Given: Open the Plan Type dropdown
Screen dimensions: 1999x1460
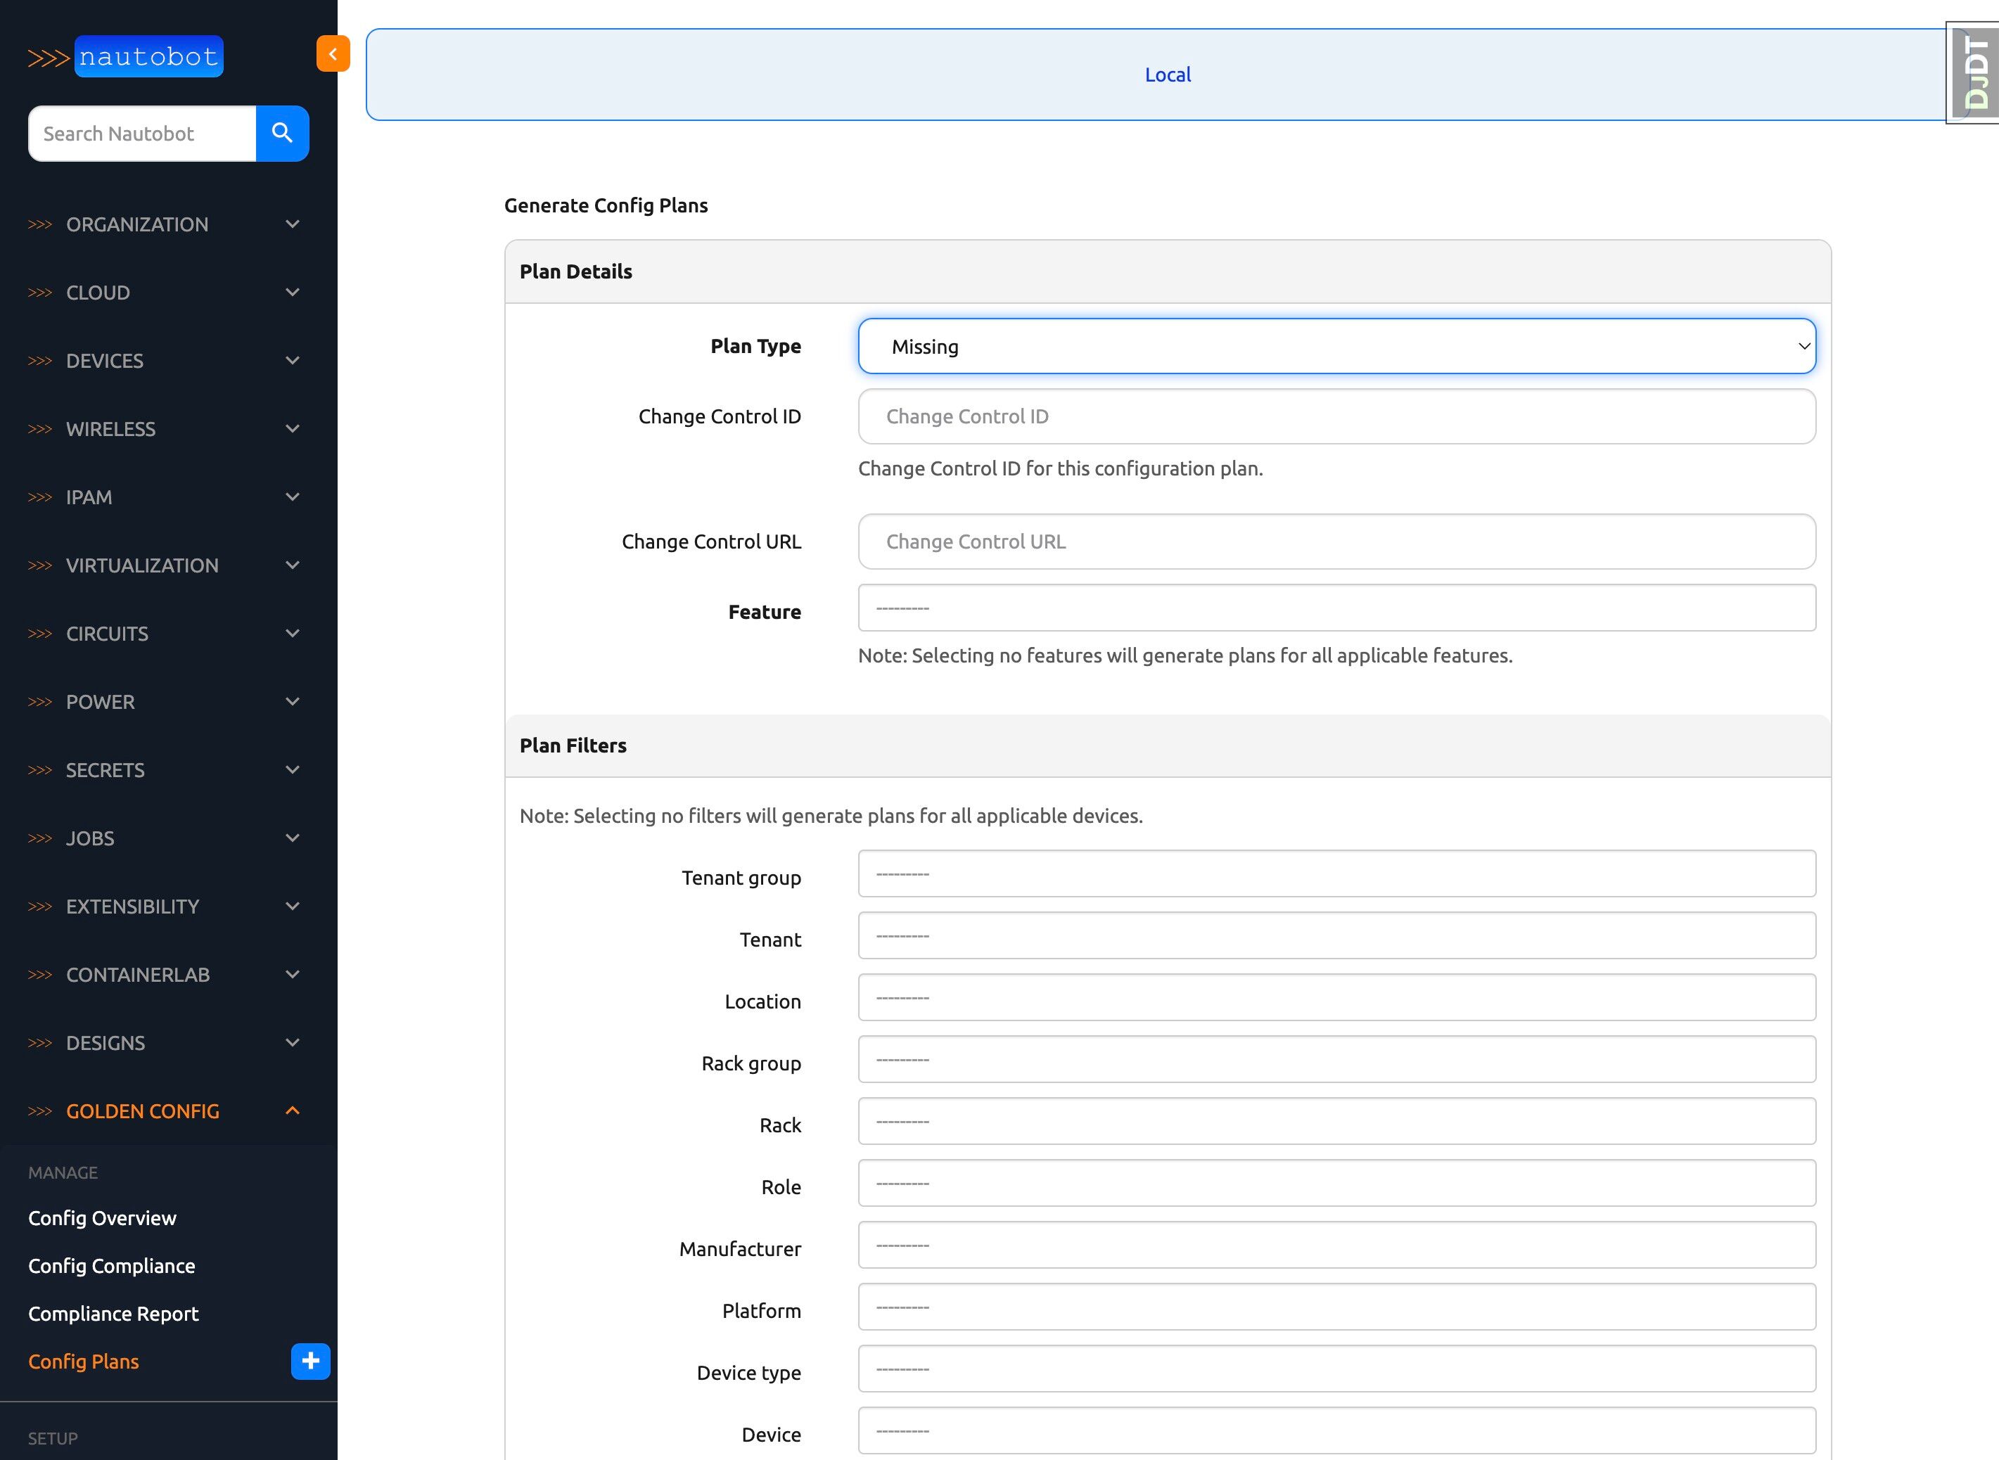Looking at the screenshot, I should pos(1336,347).
